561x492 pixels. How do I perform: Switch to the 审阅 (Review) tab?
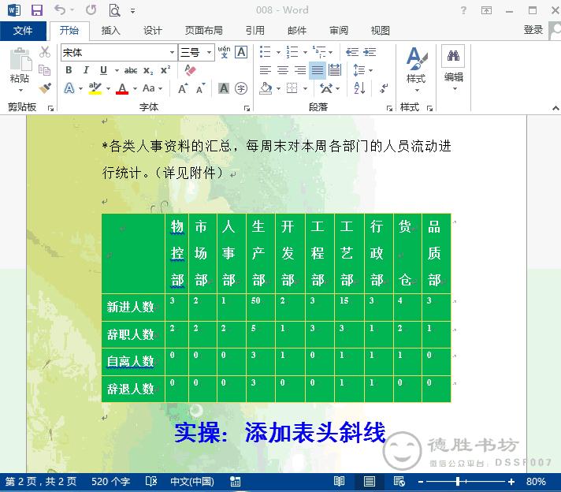click(339, 31)
